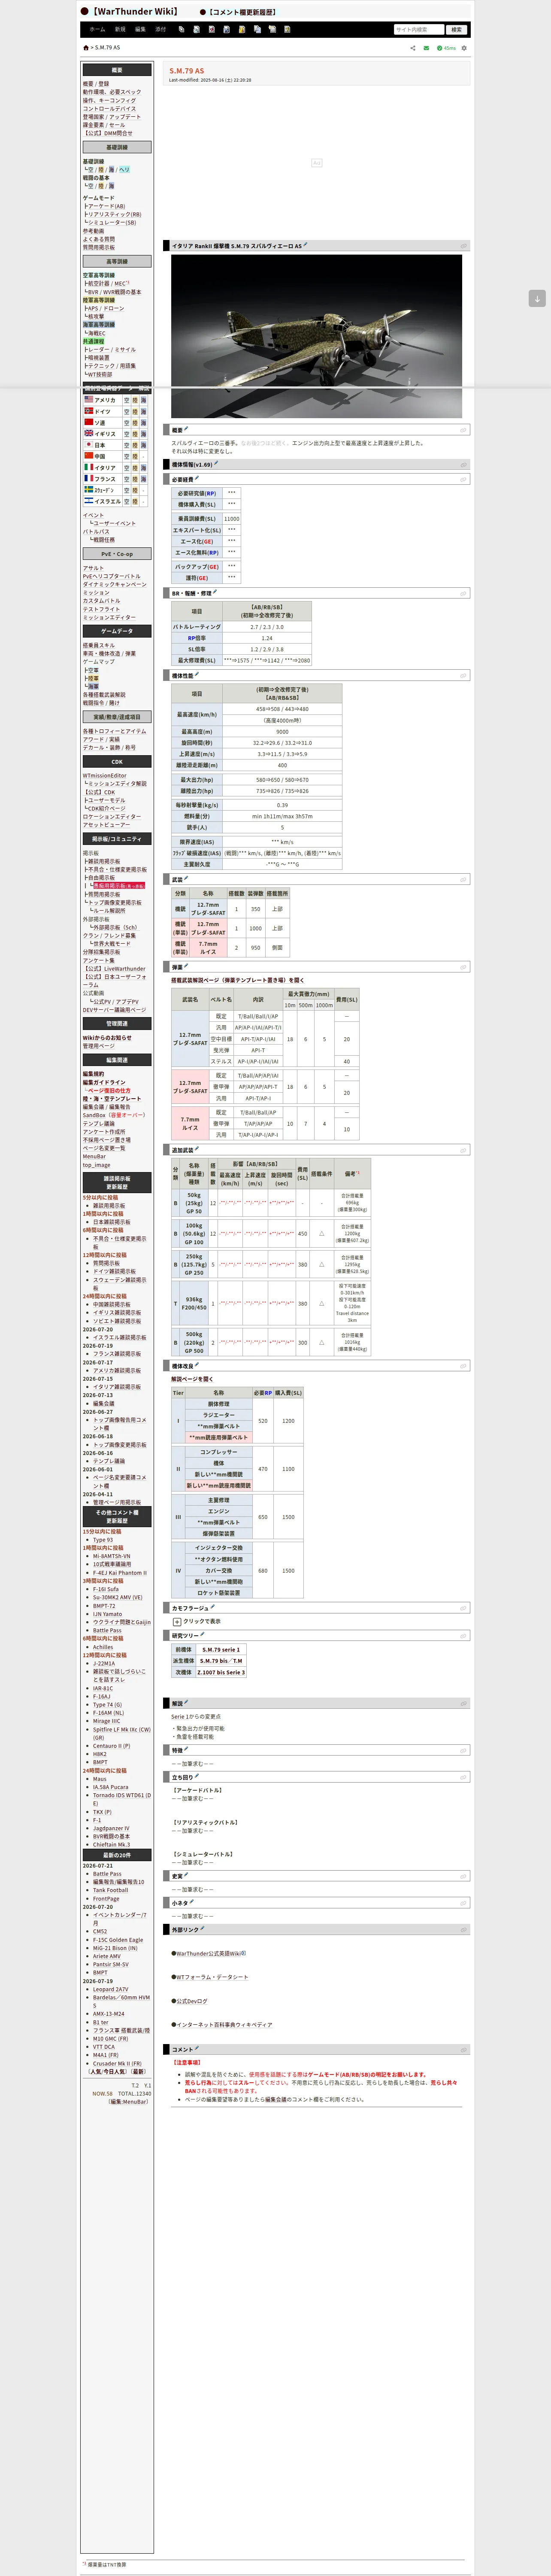Open the S.M.79 serie 1 link in 研究ツリー
Image resolution: width=551 pixels, height=2576 pixels.
(220, 1650)
